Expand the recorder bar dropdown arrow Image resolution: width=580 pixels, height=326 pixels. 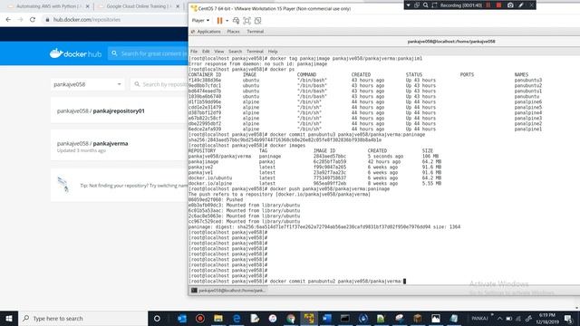point(408,5)
